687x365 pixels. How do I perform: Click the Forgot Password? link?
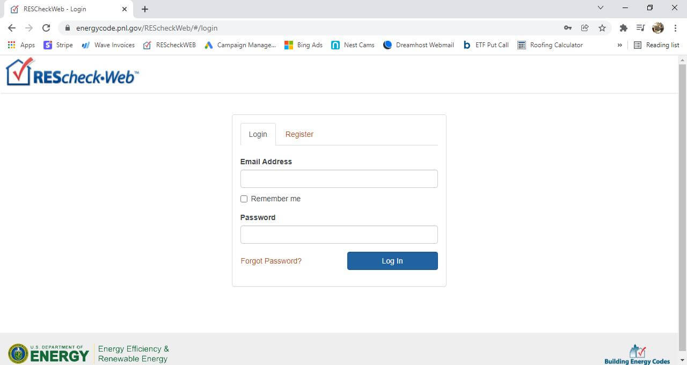[271, 261]
